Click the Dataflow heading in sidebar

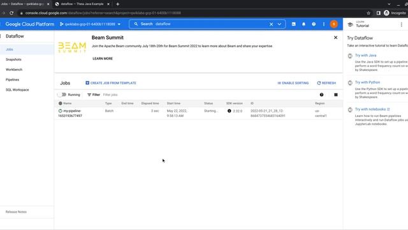15,36
